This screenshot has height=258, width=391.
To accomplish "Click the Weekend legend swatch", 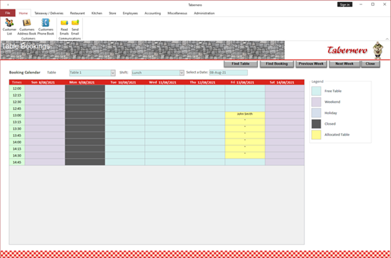I will (316, 102).
